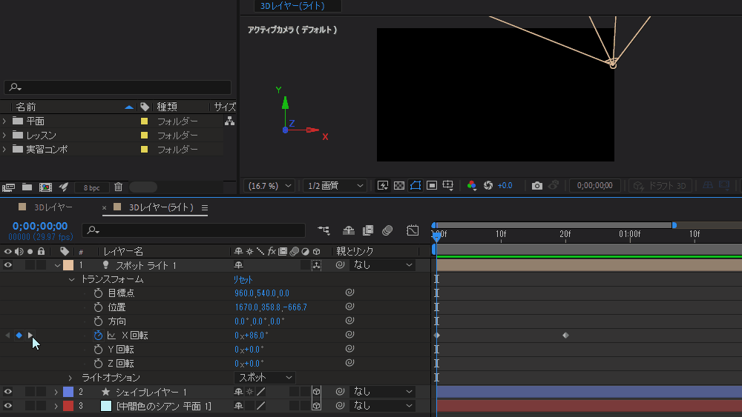Expand the 中間色のシアン 平面 1 layer

point(56,406)
